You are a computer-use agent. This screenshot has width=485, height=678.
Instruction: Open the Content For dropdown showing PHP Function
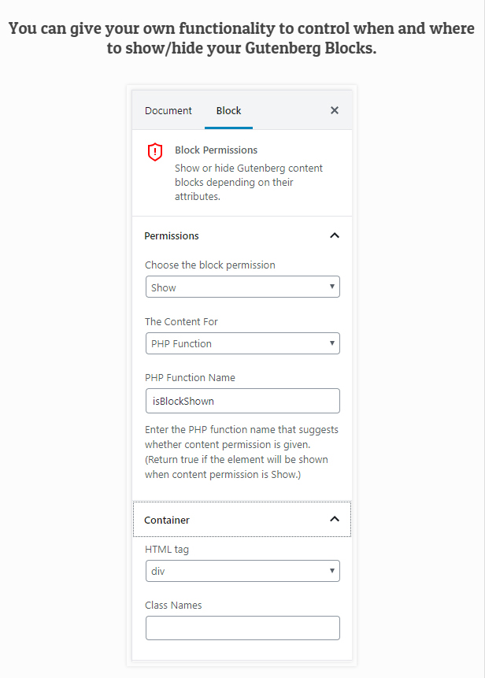[x=242, y=343]
